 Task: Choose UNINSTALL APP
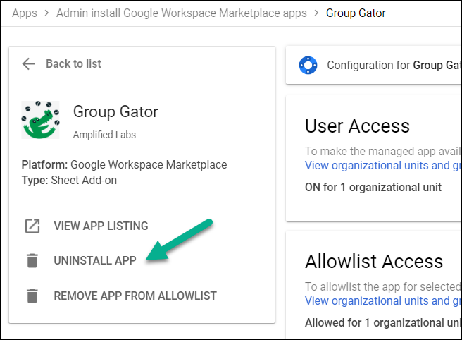tap(95, 260)
